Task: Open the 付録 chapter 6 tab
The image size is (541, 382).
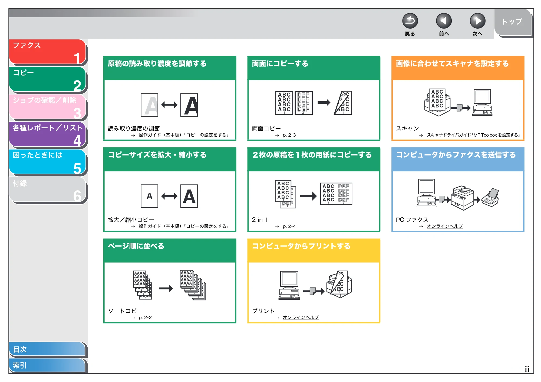Action: 48,190
